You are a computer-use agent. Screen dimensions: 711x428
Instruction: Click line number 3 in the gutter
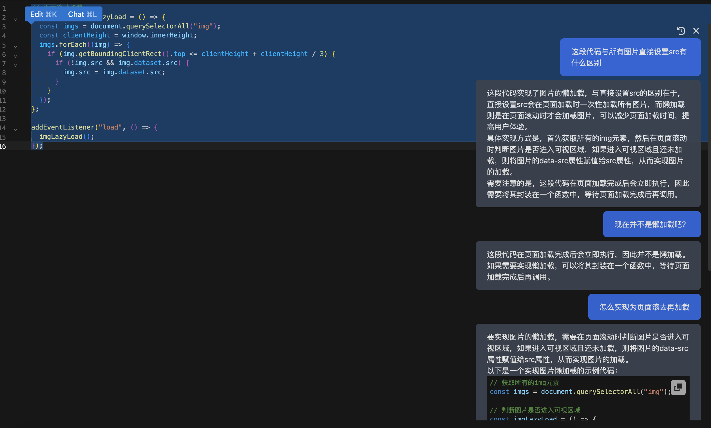click(x=4, y=27)
